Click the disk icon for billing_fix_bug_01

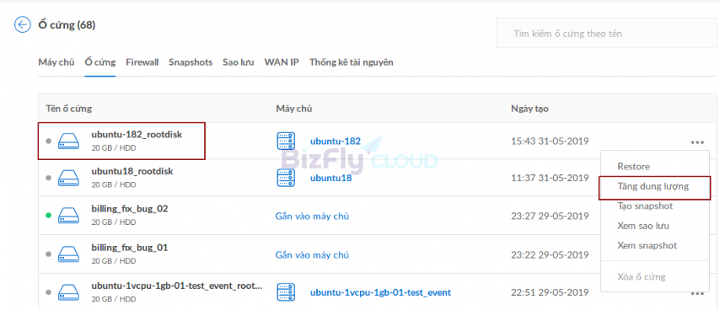pyautogui.click(x=68, y=254)
